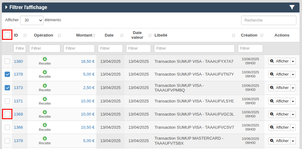Open transaction ID 1373 link
This screenshot has height=149, width=302.
(x=18, y=88)
